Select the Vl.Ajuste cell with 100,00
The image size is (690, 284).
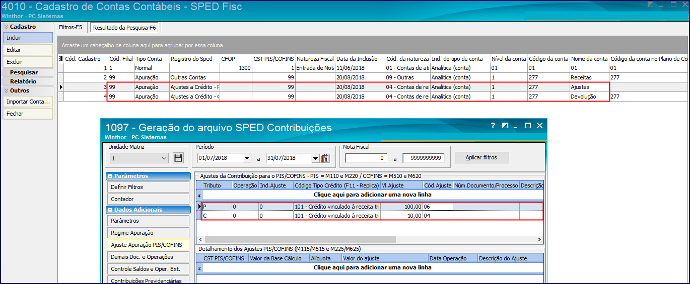click(x=401, y=207)
